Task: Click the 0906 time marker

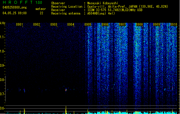Action: point(105,25)
